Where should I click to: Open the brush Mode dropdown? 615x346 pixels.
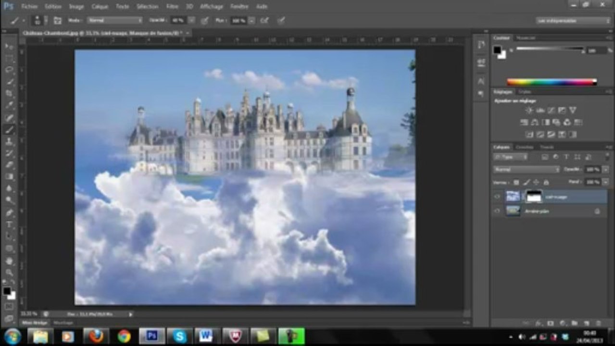tap(114, 21)
